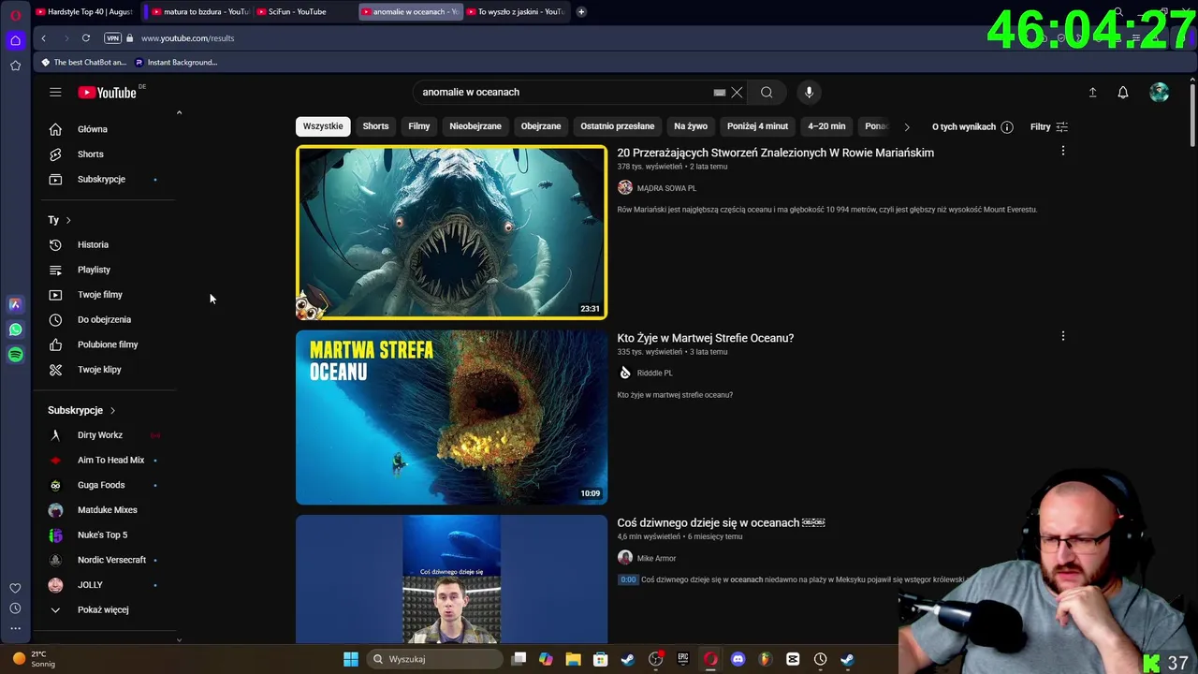
Task: Open the YouTube hamburger guide menu
Action: [x=55, y=92]
